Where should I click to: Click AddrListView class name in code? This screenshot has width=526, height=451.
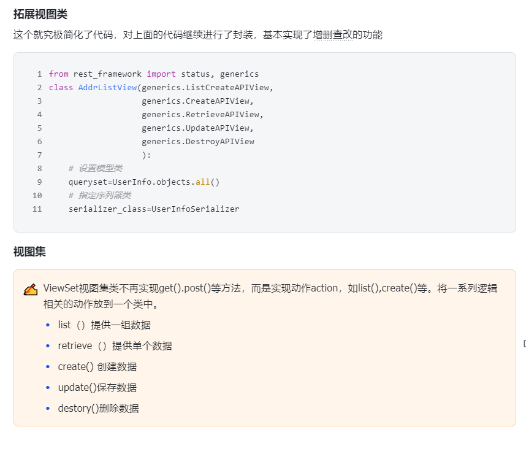107,87
